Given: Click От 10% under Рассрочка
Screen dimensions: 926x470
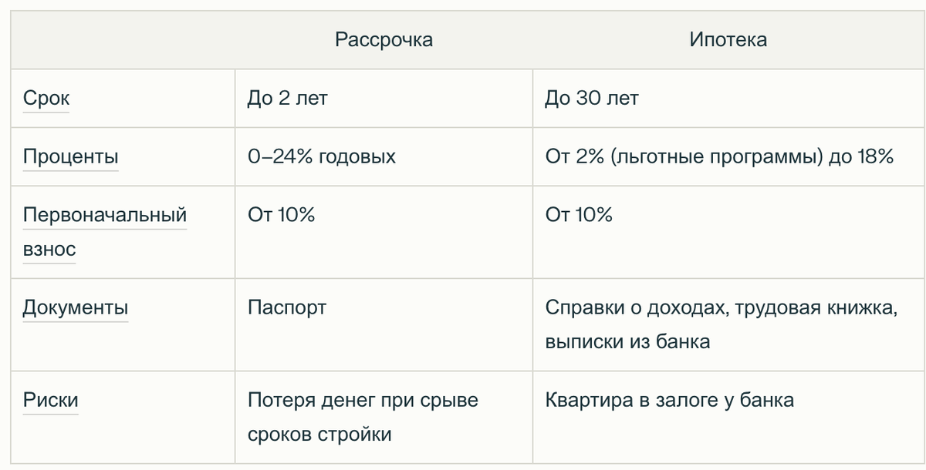Looking at the screenshot, I should (x=281, y=215).
